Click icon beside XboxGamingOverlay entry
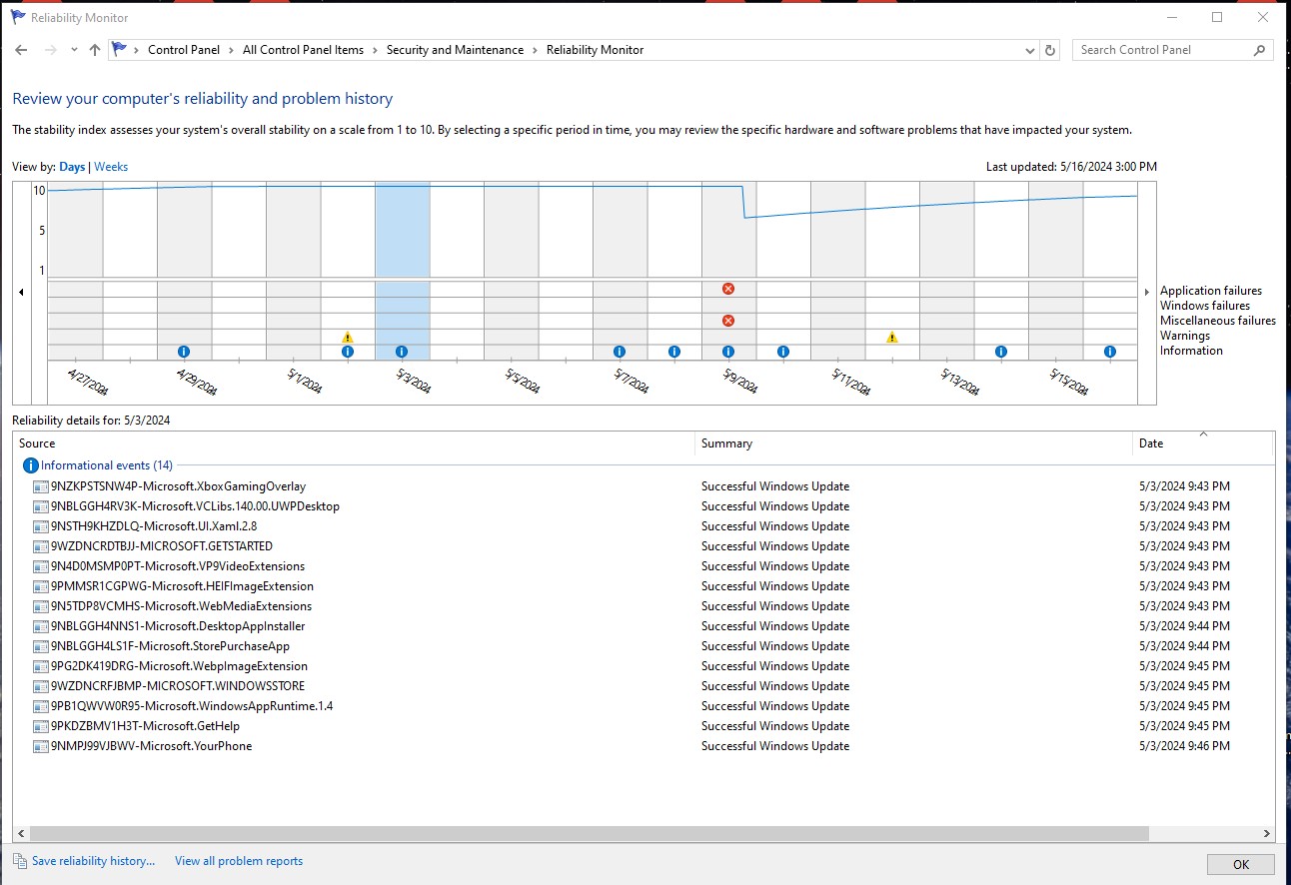Viewport: 1291px width, 885px height. (41, 486)
